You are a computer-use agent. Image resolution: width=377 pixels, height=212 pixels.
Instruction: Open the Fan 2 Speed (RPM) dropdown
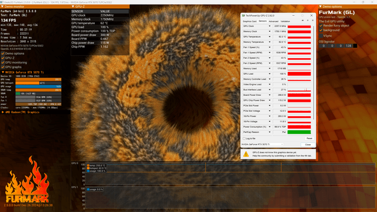[269, 63]
